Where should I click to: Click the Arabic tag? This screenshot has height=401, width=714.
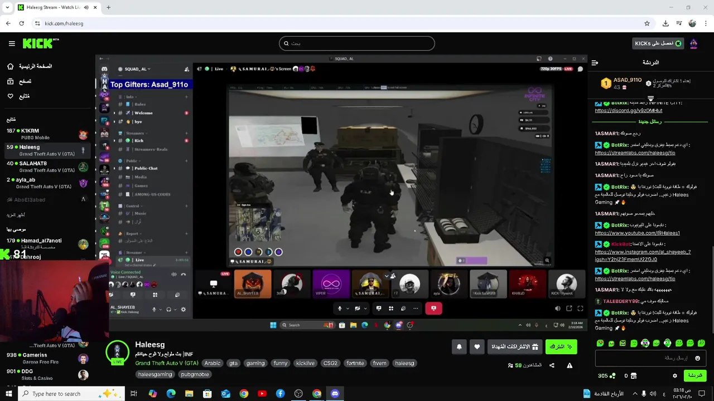(x=213, y=363)
